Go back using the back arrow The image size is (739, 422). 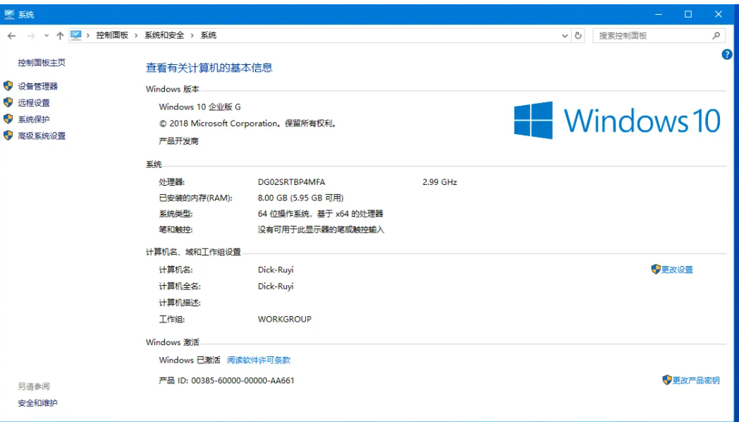click(11, 35)
